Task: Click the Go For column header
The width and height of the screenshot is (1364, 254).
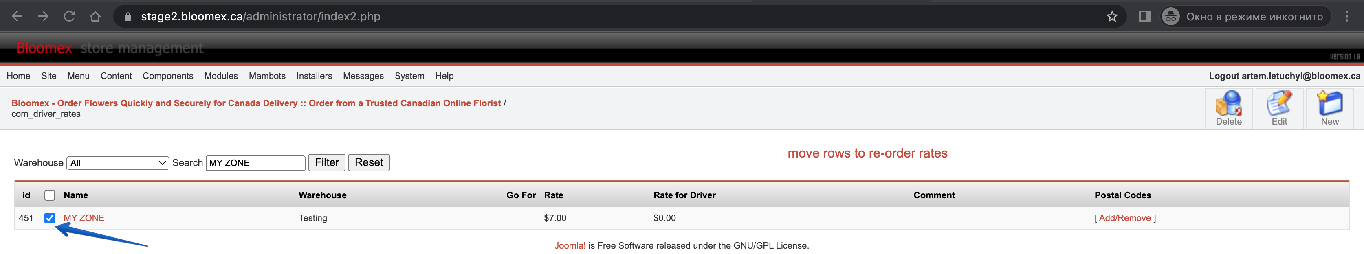Action: (521, 195)
